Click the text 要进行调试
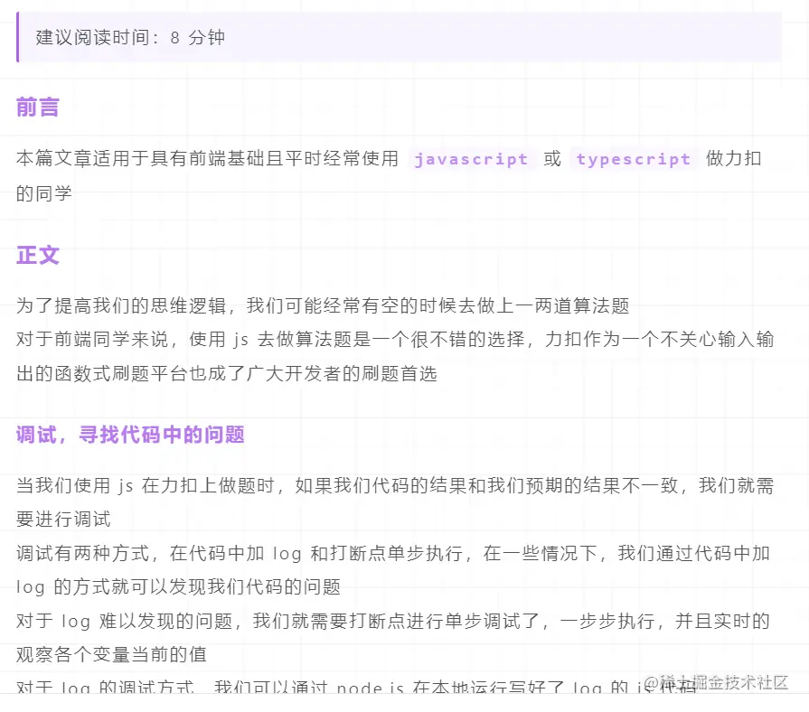 coord(63,520)
